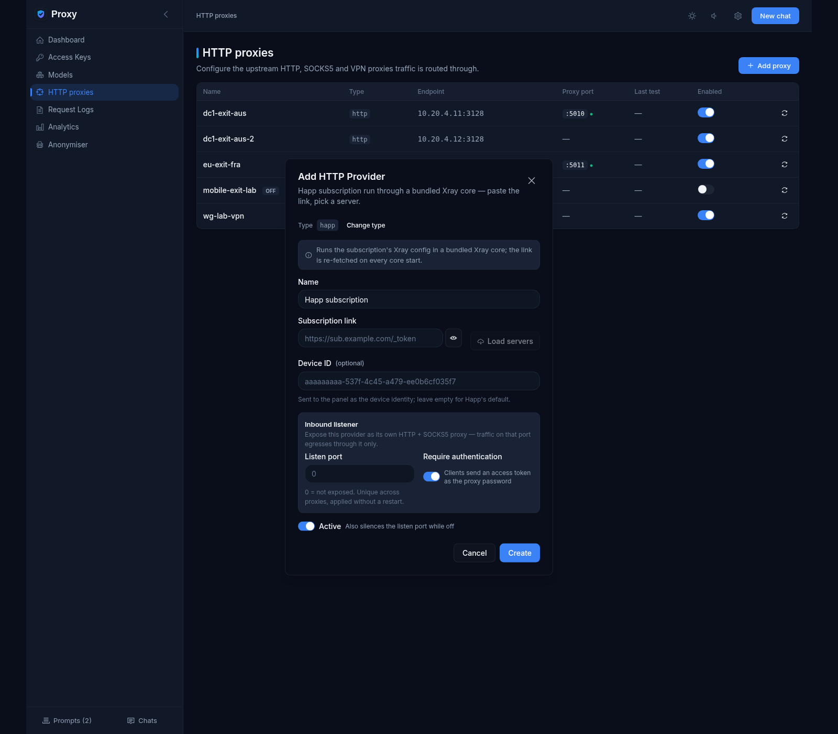Viewport: 838px width, 734px height.
Task: Toggle wg-lab-vpn enabled switch
Action: point(705,215)
